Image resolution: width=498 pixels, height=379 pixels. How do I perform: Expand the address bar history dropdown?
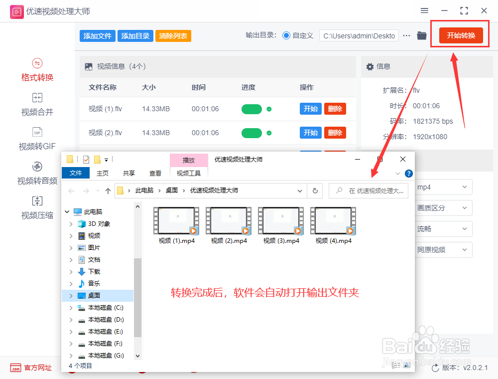pos(299,191)
